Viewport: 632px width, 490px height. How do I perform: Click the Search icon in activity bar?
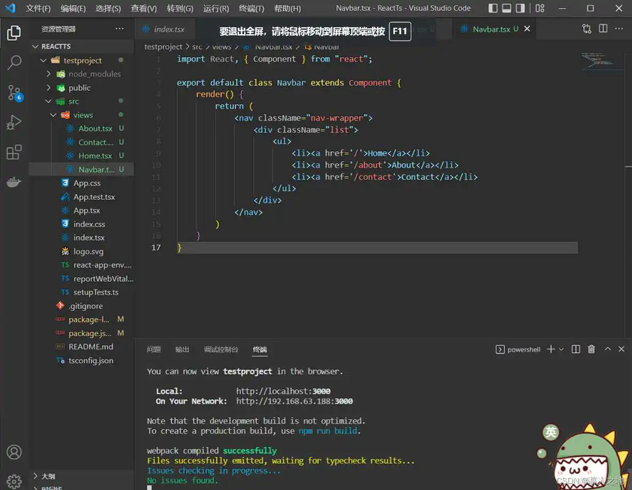pyautogui.click(x=14, y=62)
